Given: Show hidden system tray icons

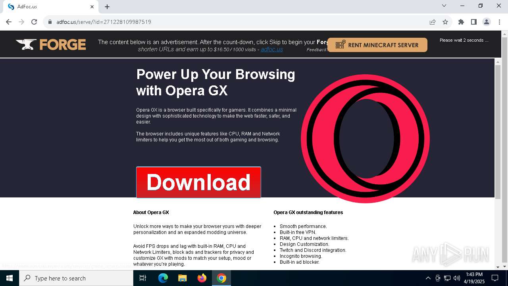Looking at the screenshot, I should tap(428, 278).
